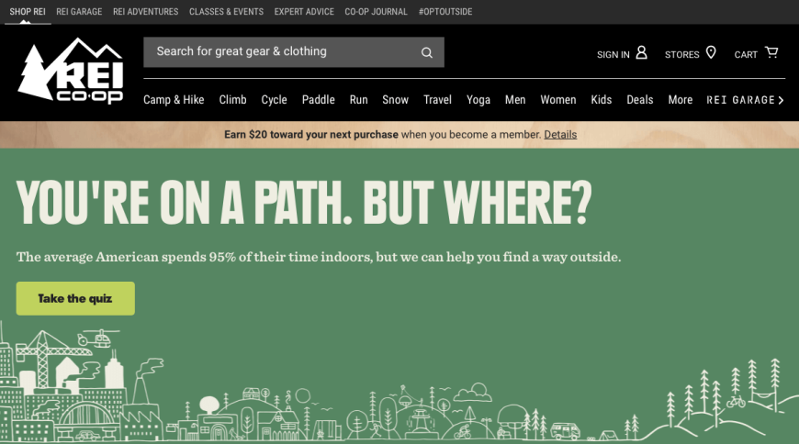Open the Yoga menu

click(x=478, y=100)
